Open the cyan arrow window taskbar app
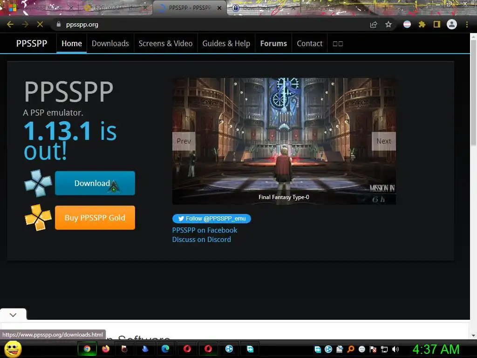Viewport: 477px width, 358px height. pos(250,349)
